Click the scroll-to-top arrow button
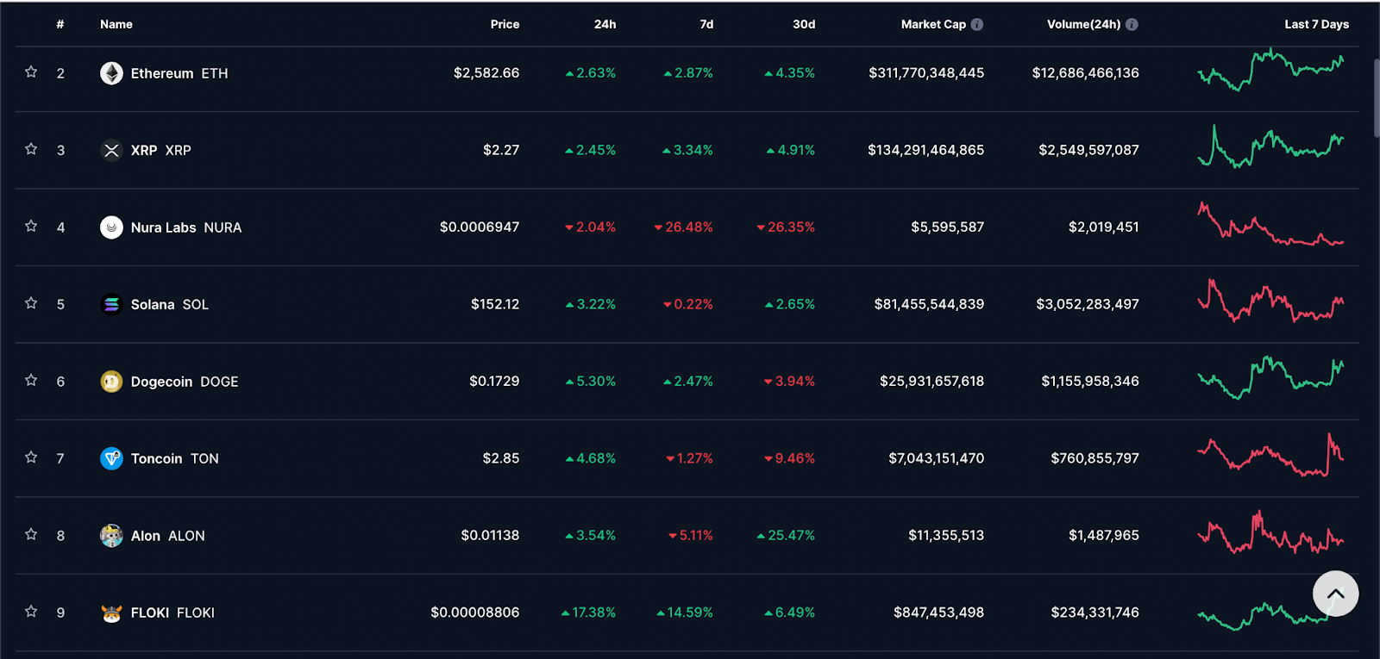Screen dimensions: 1380x659 (1335, 594)
